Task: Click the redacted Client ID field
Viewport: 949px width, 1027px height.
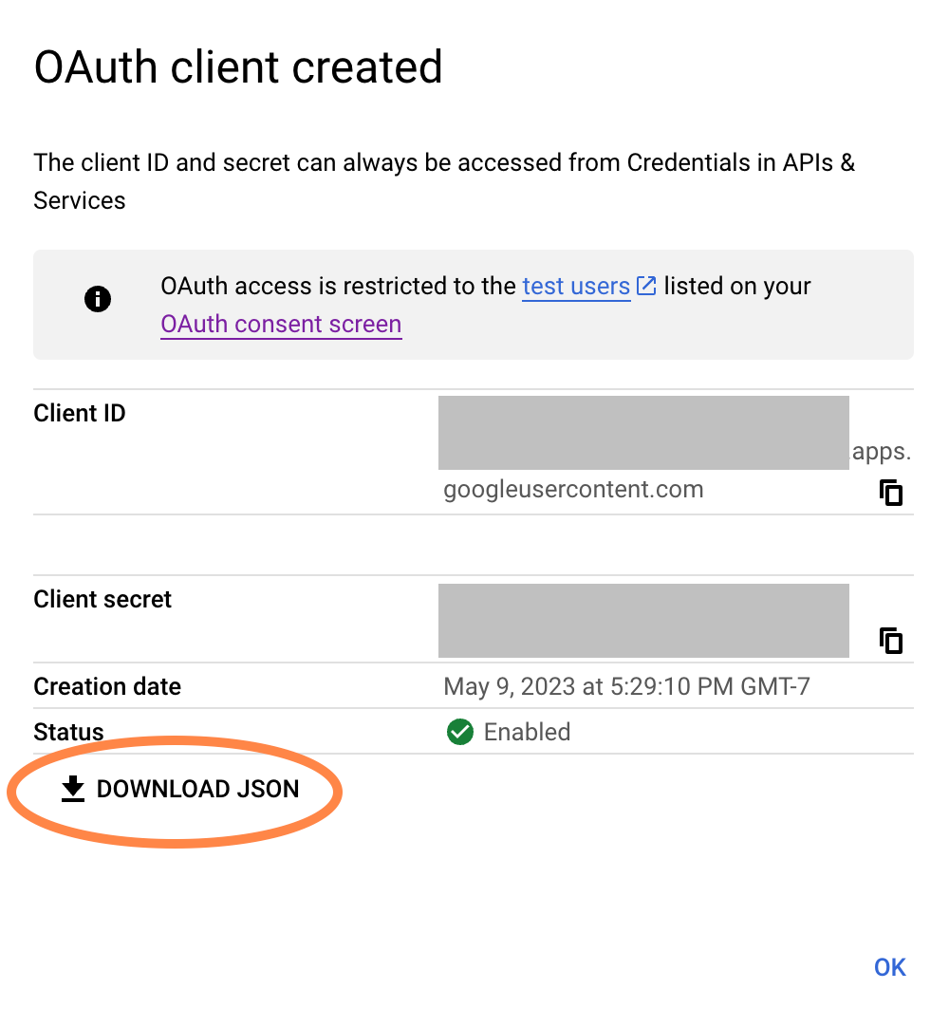Action: (x=643, y=433)
